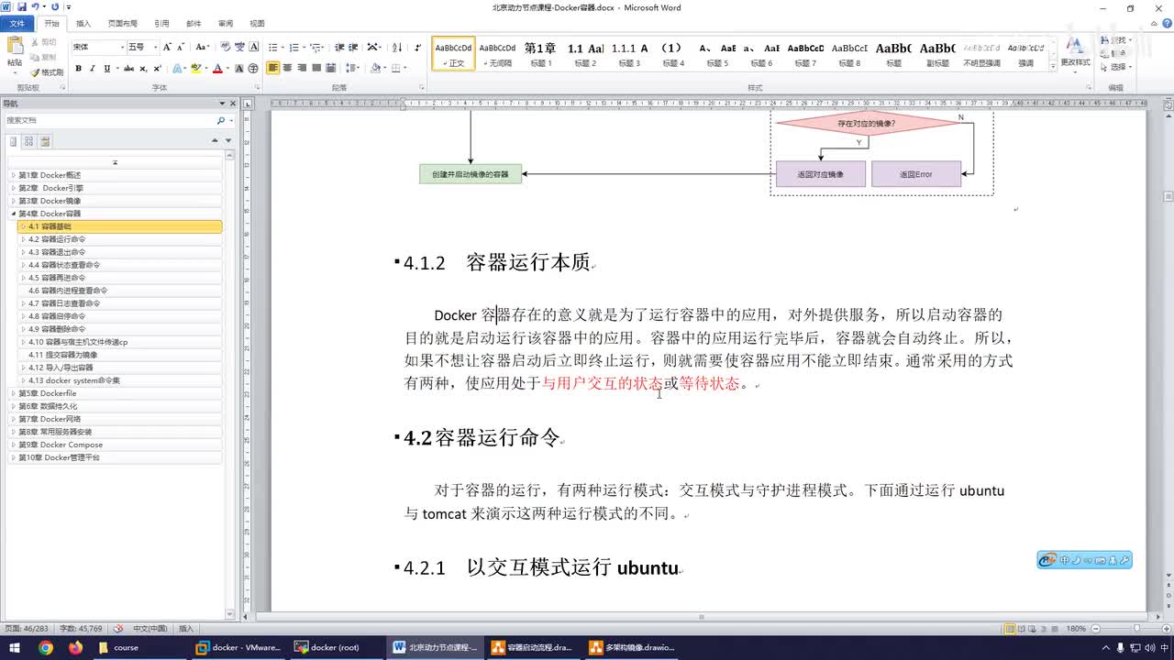
Task: Open change case Aa dropdown
Action: (x=203, y=47)
